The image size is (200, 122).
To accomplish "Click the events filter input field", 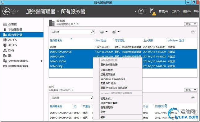I will pos(71,98).
